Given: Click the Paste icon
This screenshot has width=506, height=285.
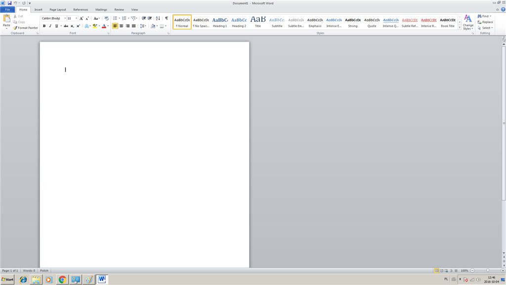Looking at the screenshot, I should (6, 19).
